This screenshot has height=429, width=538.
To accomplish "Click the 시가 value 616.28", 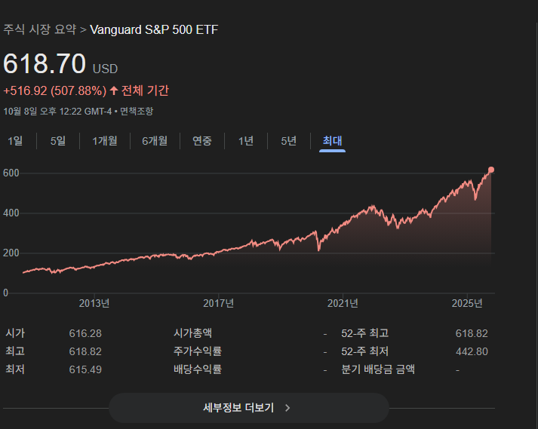I will point(85,333).
